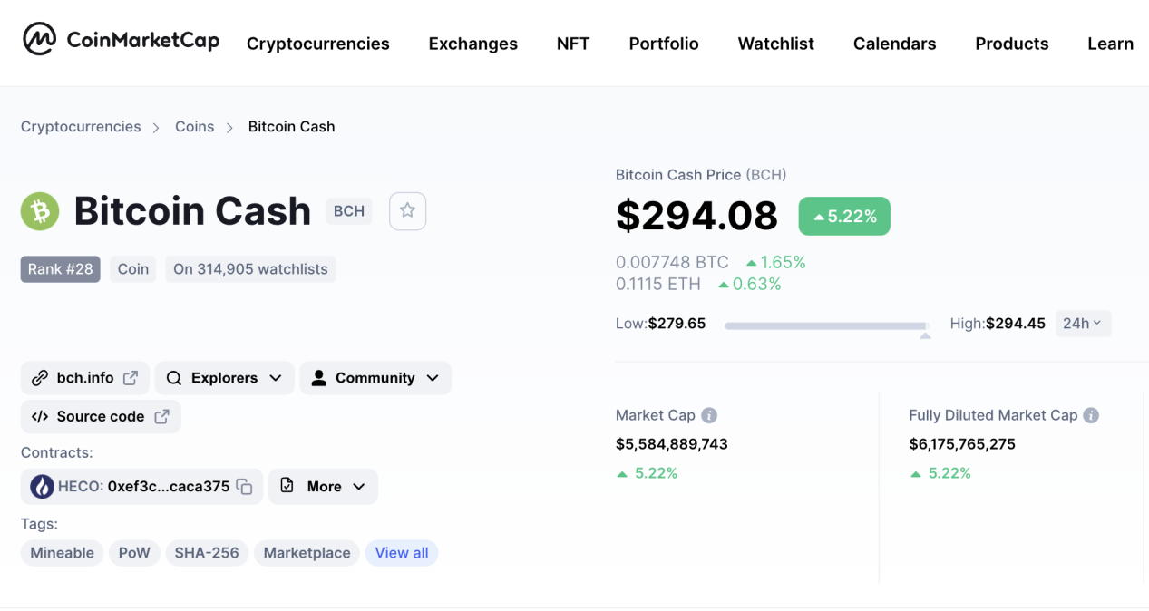Click the Bitcoin Cash coin logo

click(40, 211)
